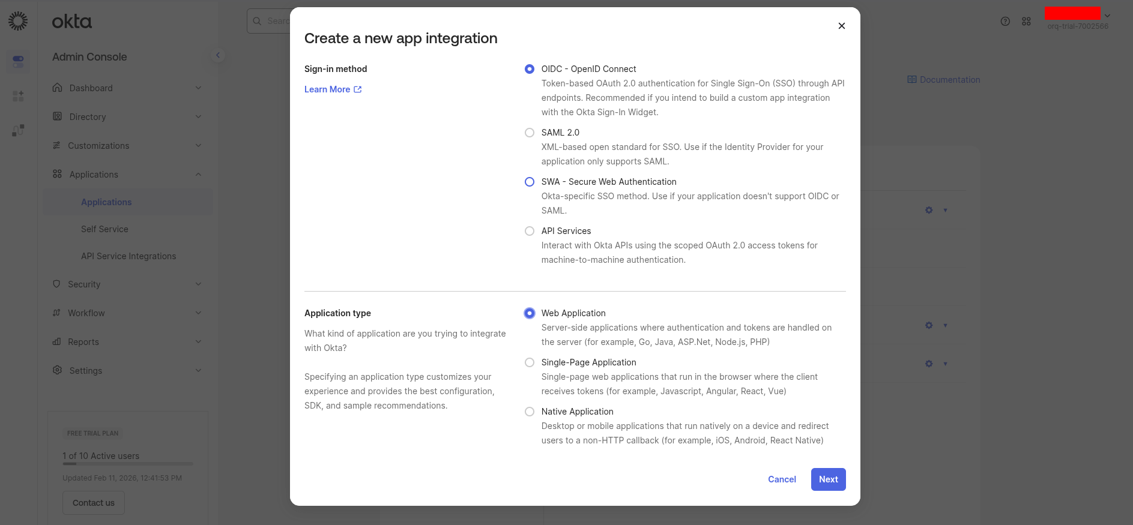Click the Security shield icon
Screen dimensions: 1133x525
56,284
